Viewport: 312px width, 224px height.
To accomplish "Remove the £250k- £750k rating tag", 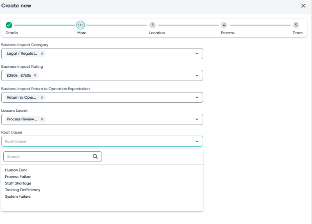I will 35,76.
